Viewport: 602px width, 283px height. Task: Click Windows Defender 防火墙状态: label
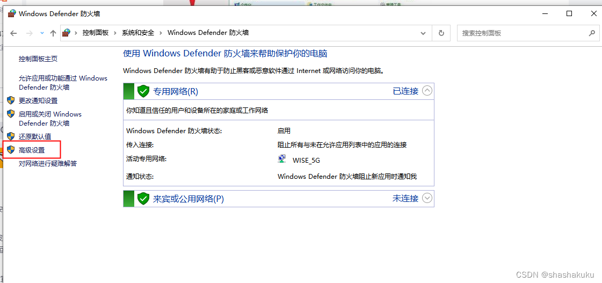174,131
